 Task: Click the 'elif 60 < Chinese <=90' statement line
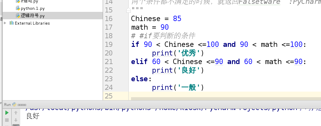pyautogui.click(x=219, y=61)
